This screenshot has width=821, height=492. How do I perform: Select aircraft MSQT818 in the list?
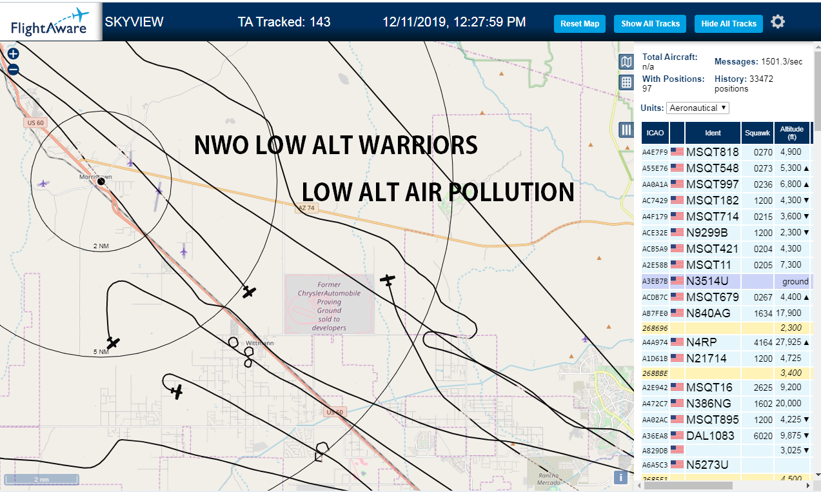pyautogui.click(x=726, y=152)
